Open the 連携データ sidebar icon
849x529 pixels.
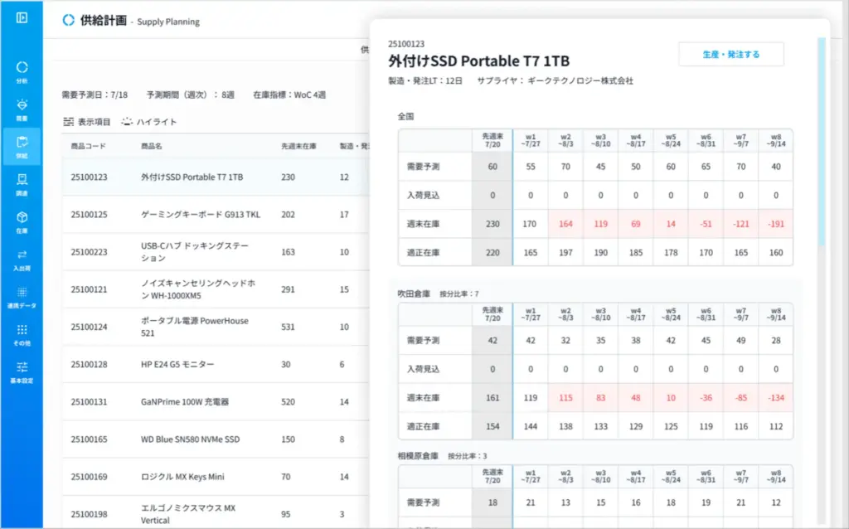pyautogui.click(x=22, y=296)
